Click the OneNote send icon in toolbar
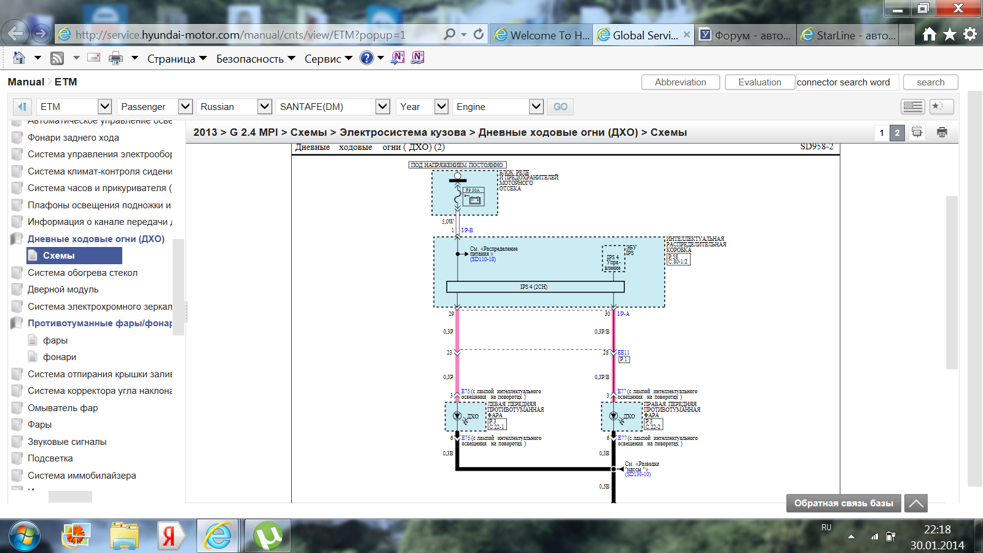983x553 pixels. click(x=398, y=58)
